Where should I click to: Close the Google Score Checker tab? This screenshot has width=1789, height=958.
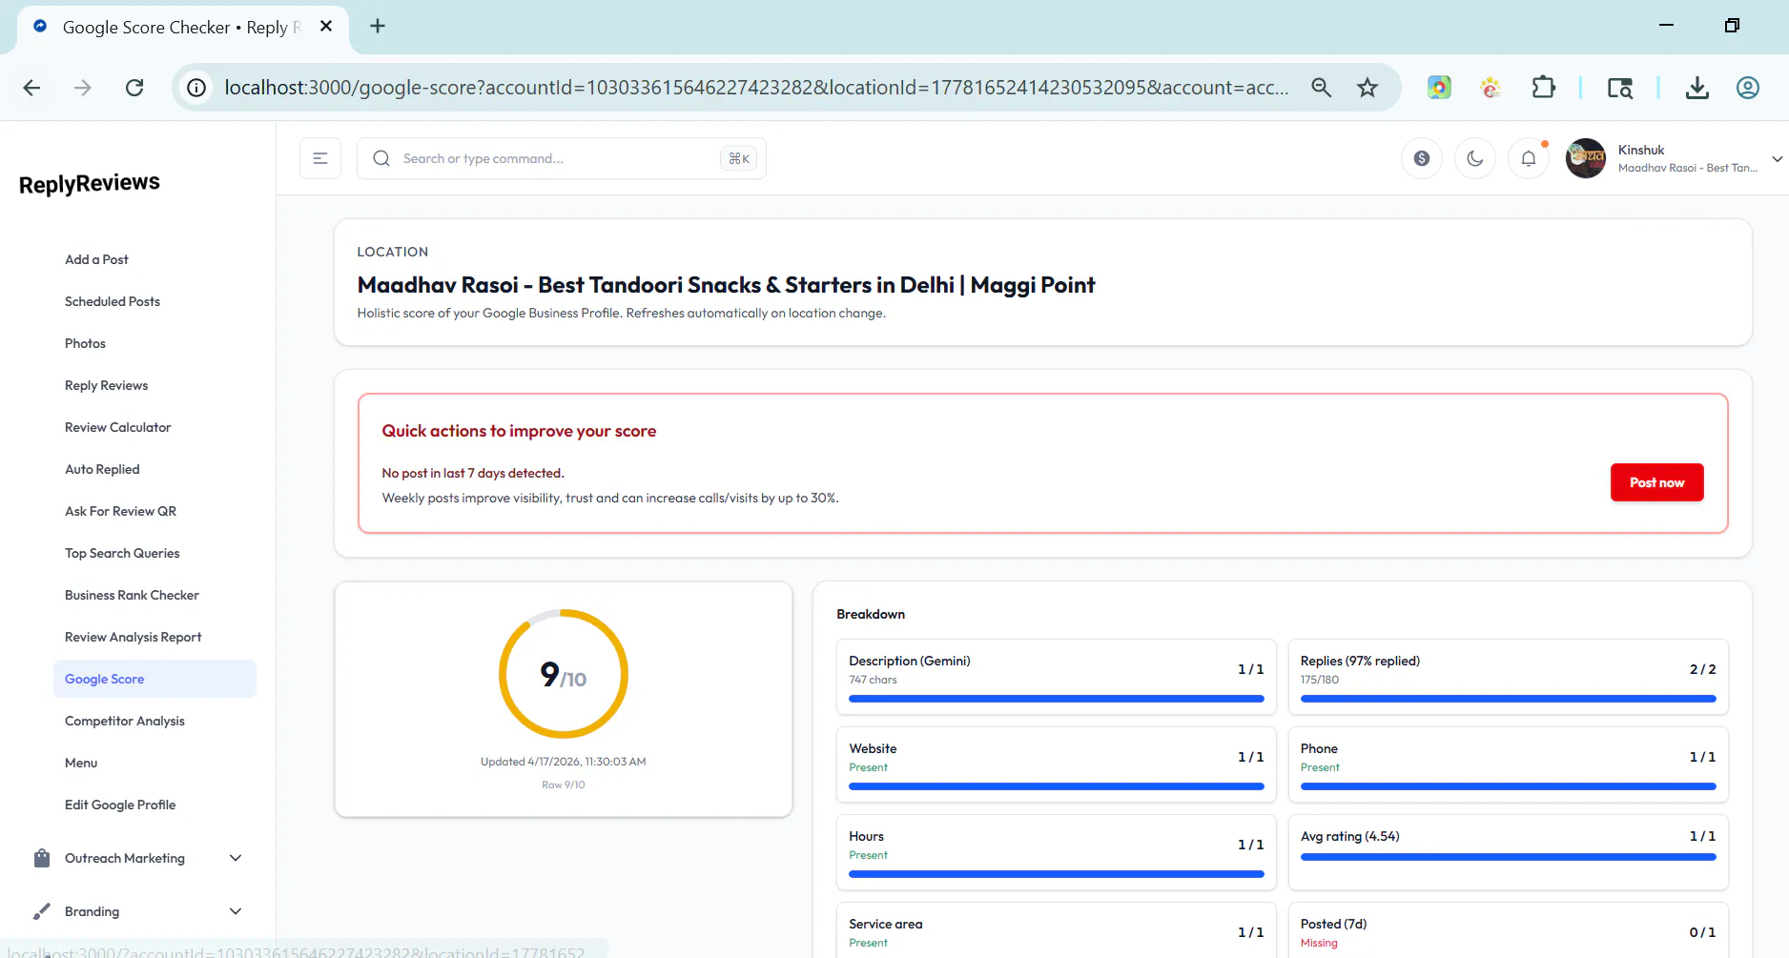click(x=326, y=26)
